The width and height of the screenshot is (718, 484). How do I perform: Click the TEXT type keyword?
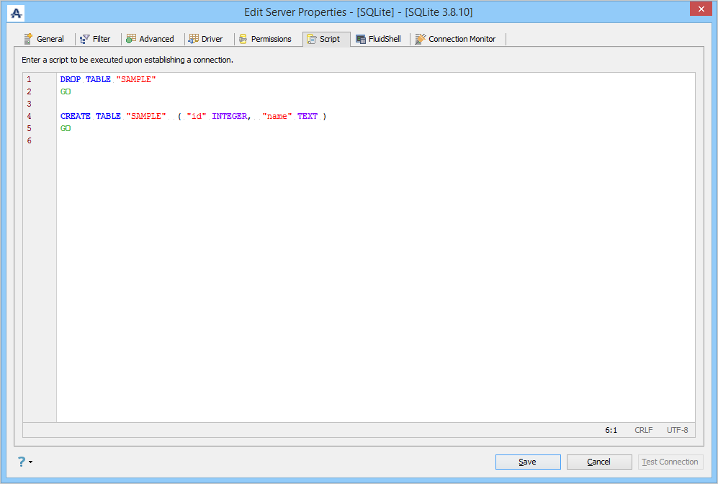click(x=308, y=116)
